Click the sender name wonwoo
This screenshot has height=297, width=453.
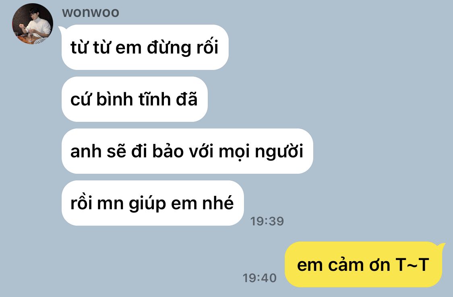91,12
